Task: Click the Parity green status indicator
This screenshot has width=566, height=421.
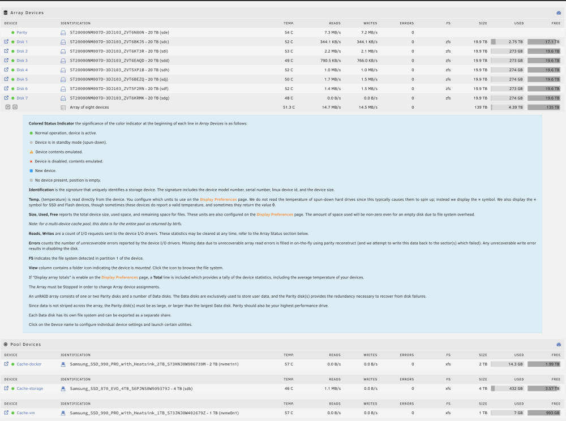Action: click(13, 32)
